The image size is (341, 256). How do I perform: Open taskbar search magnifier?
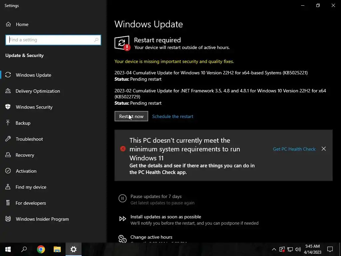[x=24, y=249]
